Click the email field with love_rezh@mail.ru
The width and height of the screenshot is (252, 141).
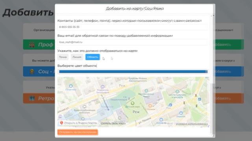pos(132,42)
